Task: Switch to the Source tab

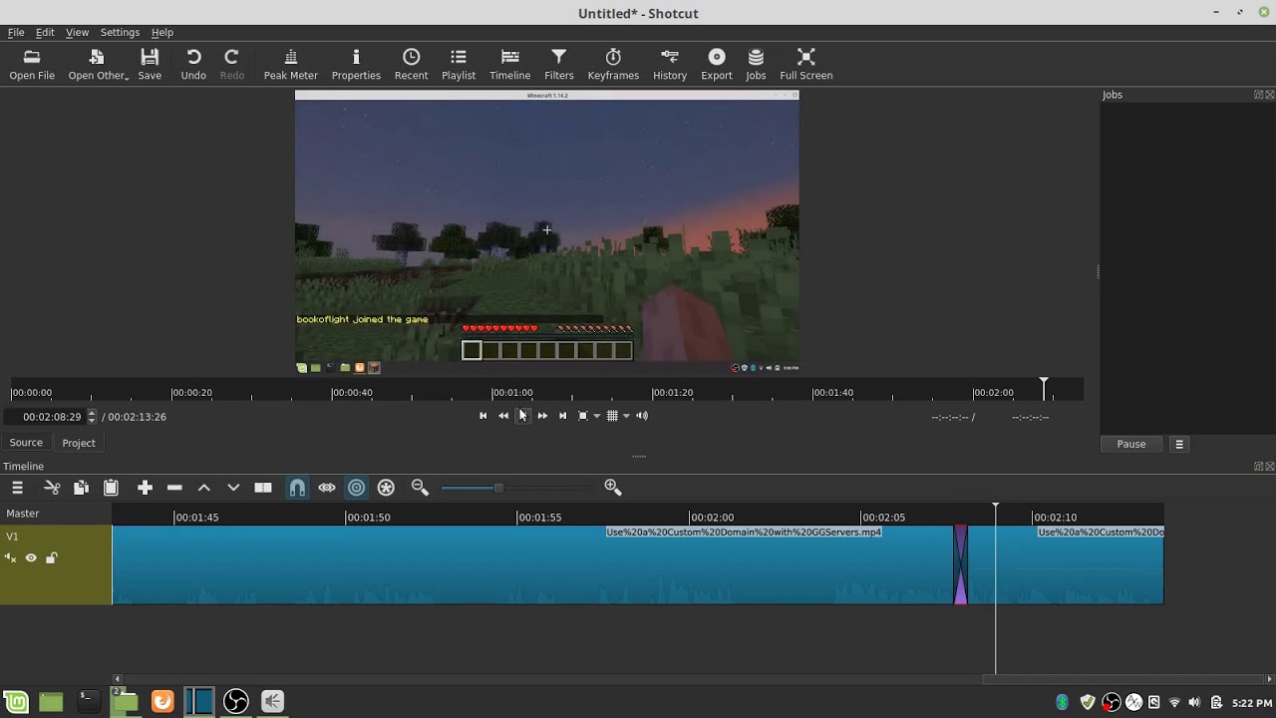Action: pos(26,443)
